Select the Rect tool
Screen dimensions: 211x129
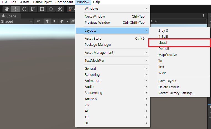click(x=42, y=9)
